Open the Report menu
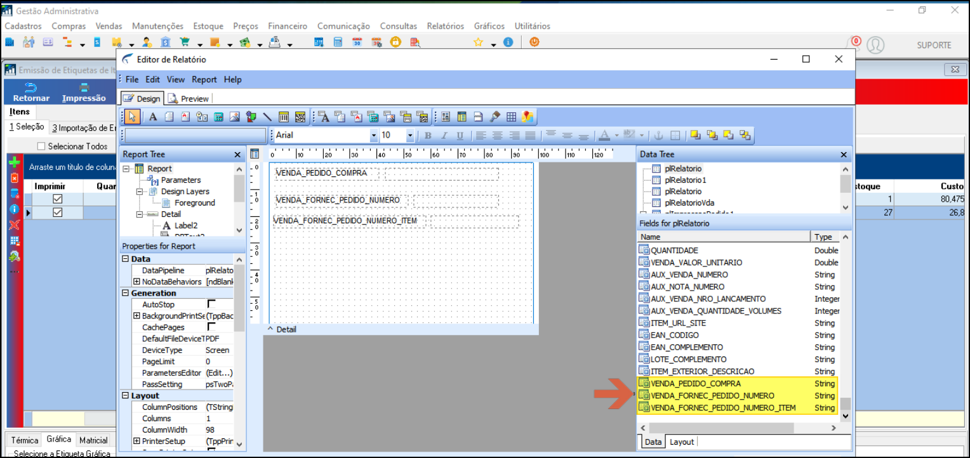970x458 pixels. 204,79
